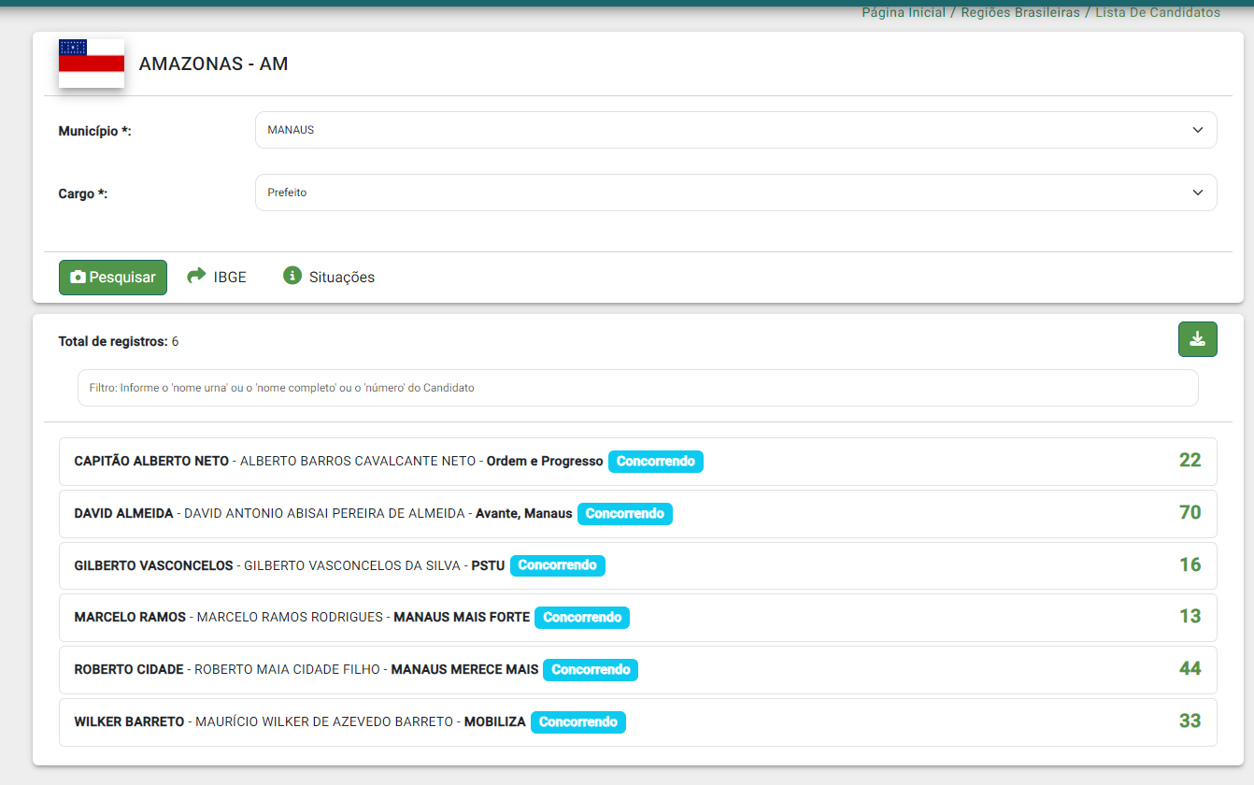Click the green download results icon button

1198,339
